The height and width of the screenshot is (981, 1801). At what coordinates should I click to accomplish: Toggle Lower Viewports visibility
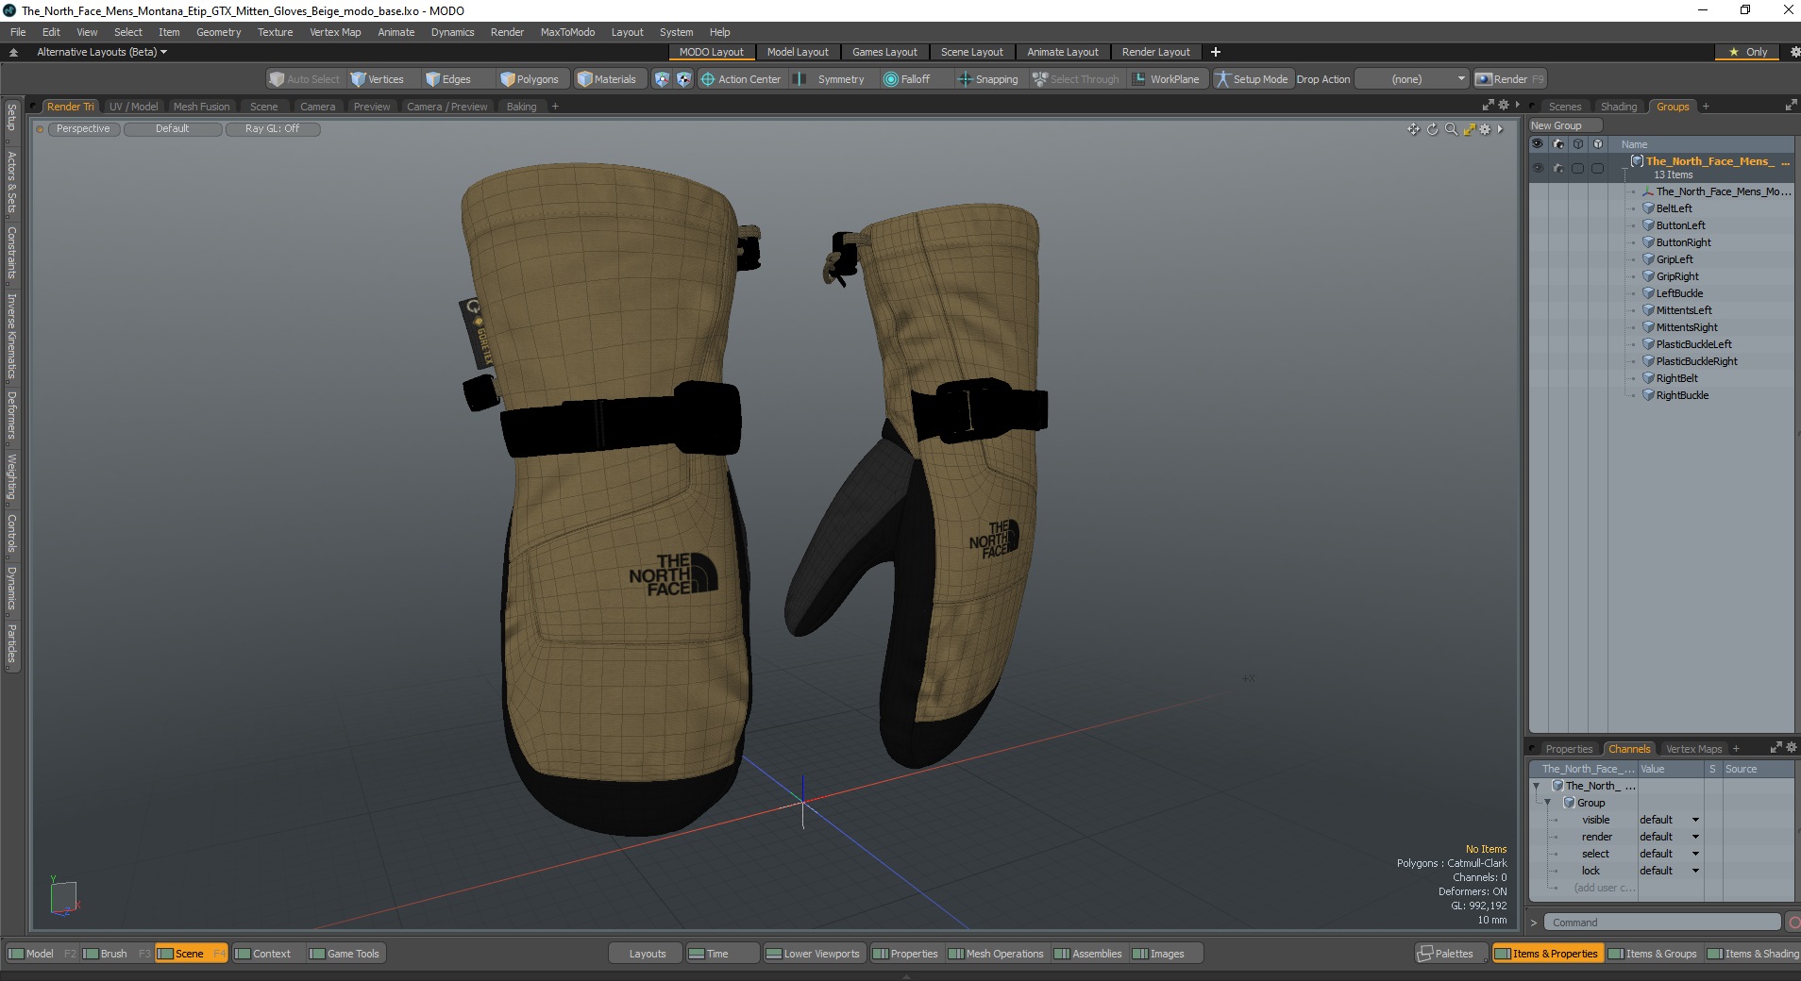[813, 954]
